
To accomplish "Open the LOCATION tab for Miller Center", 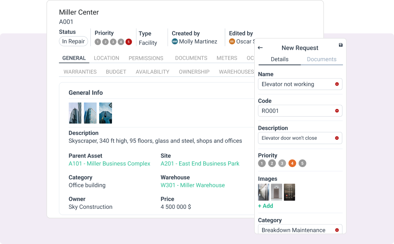I will pos(106,58).
